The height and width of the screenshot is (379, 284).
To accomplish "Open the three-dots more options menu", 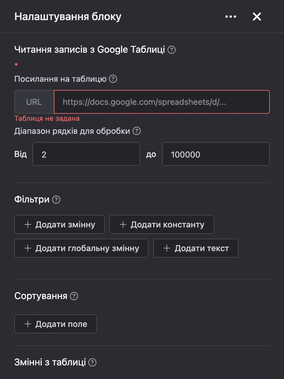I will (231, 17).
